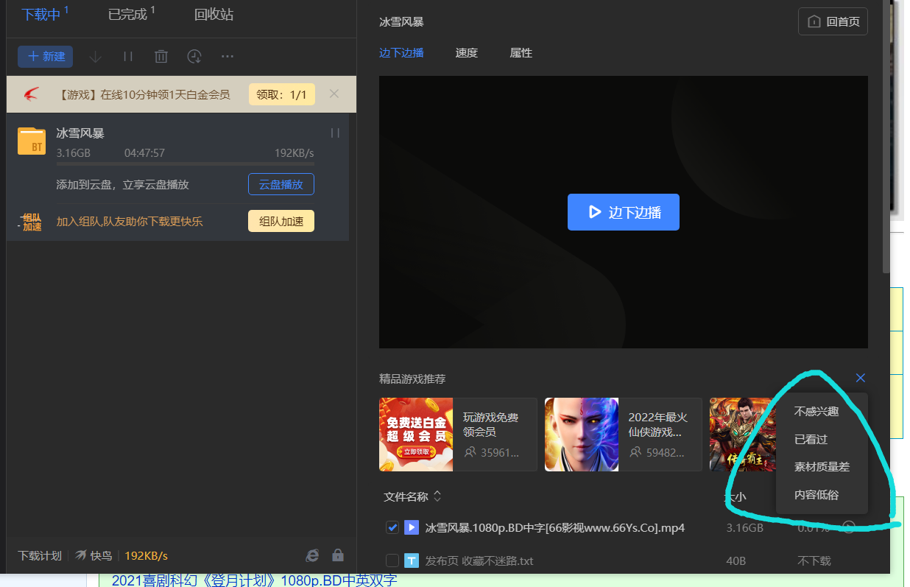The image size is (910, 587).
Task: Check the 发布页 收藏不迷路 txt file
Action: (x=392, y=560)
